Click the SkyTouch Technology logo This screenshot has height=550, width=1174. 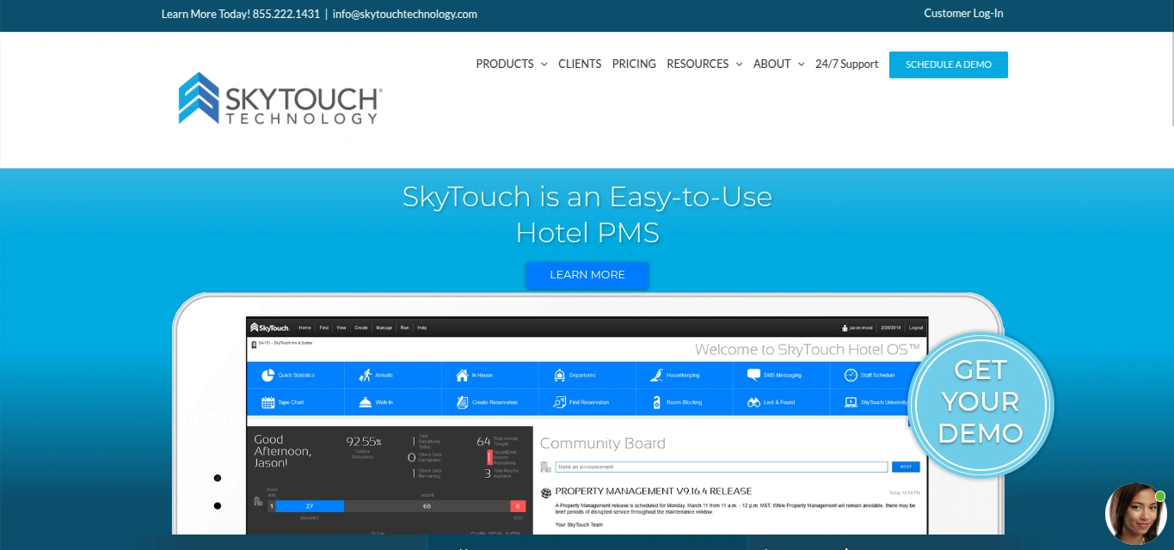[280, 99]
